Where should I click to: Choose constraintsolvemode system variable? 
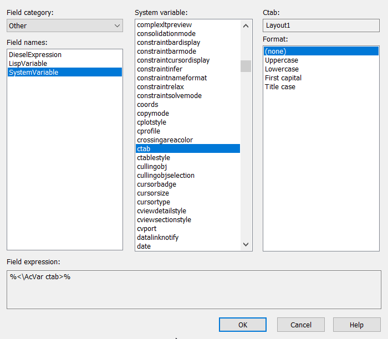(x=188, y=96)
